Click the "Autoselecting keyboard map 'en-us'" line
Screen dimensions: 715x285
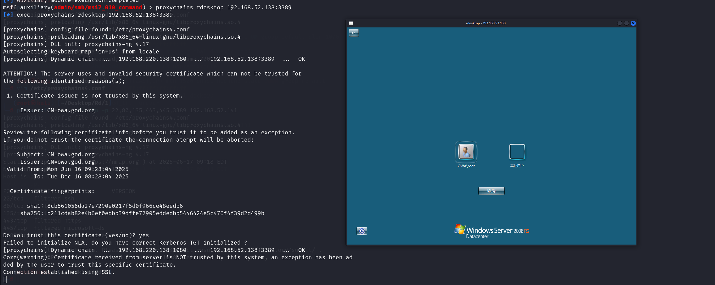click(81, 51)
